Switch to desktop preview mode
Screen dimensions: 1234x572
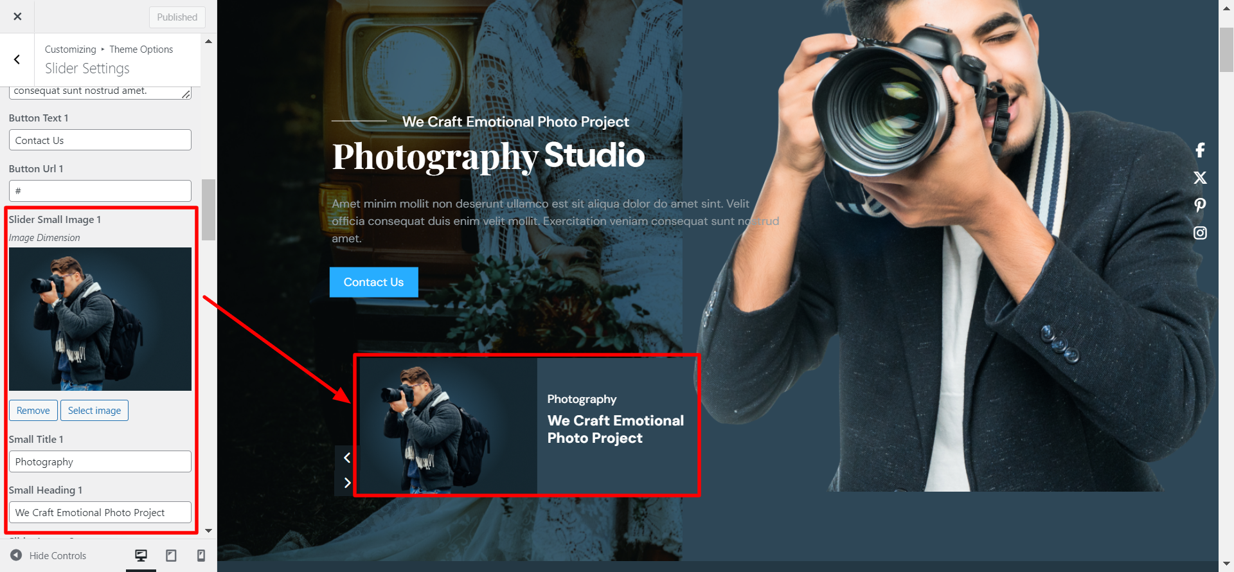[x=141, y=555]
